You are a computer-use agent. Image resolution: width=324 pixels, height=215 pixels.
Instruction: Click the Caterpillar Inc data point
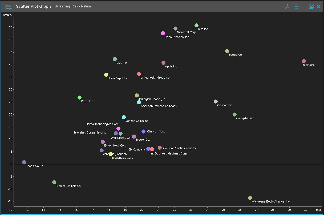point(234,114)
